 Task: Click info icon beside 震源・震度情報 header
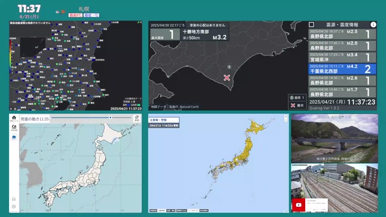[373, 25]
